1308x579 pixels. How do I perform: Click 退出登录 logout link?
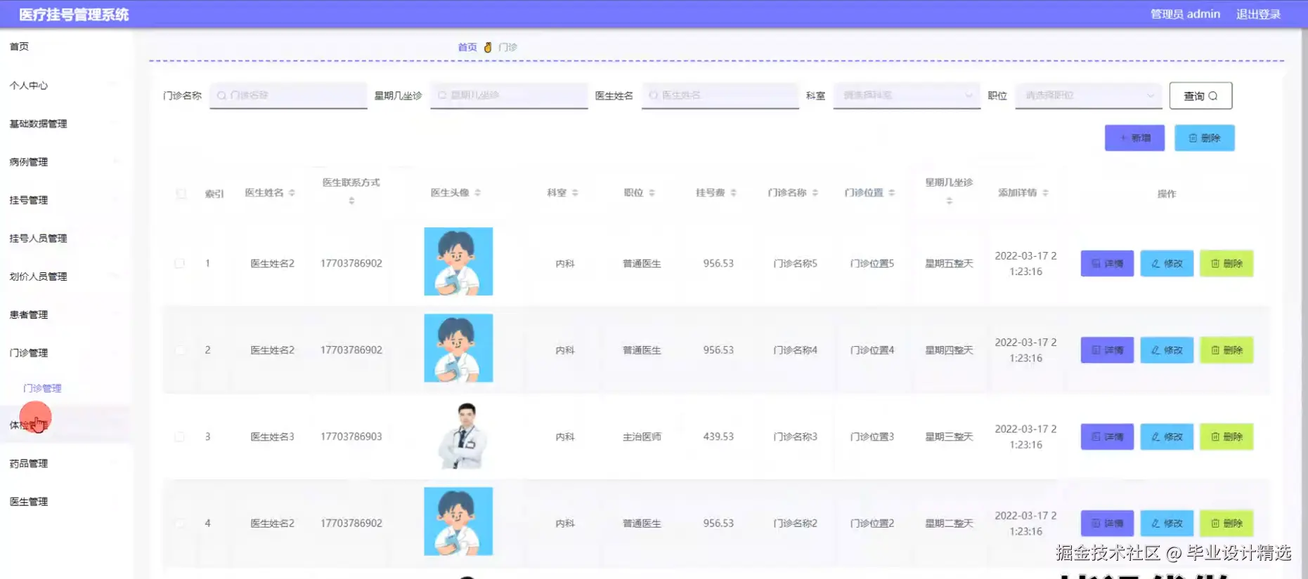coord(1258,14)
